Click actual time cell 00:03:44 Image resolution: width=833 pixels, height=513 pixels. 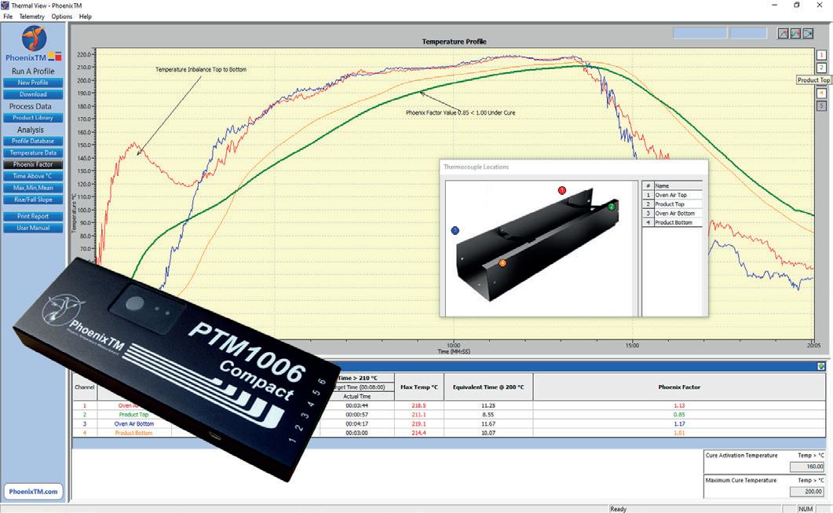tap(357, 405)
